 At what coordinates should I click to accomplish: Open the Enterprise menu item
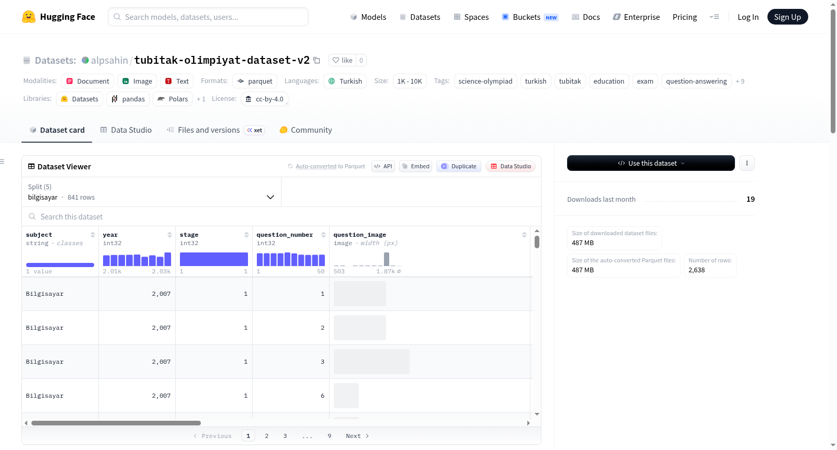[x=636, y=17]
